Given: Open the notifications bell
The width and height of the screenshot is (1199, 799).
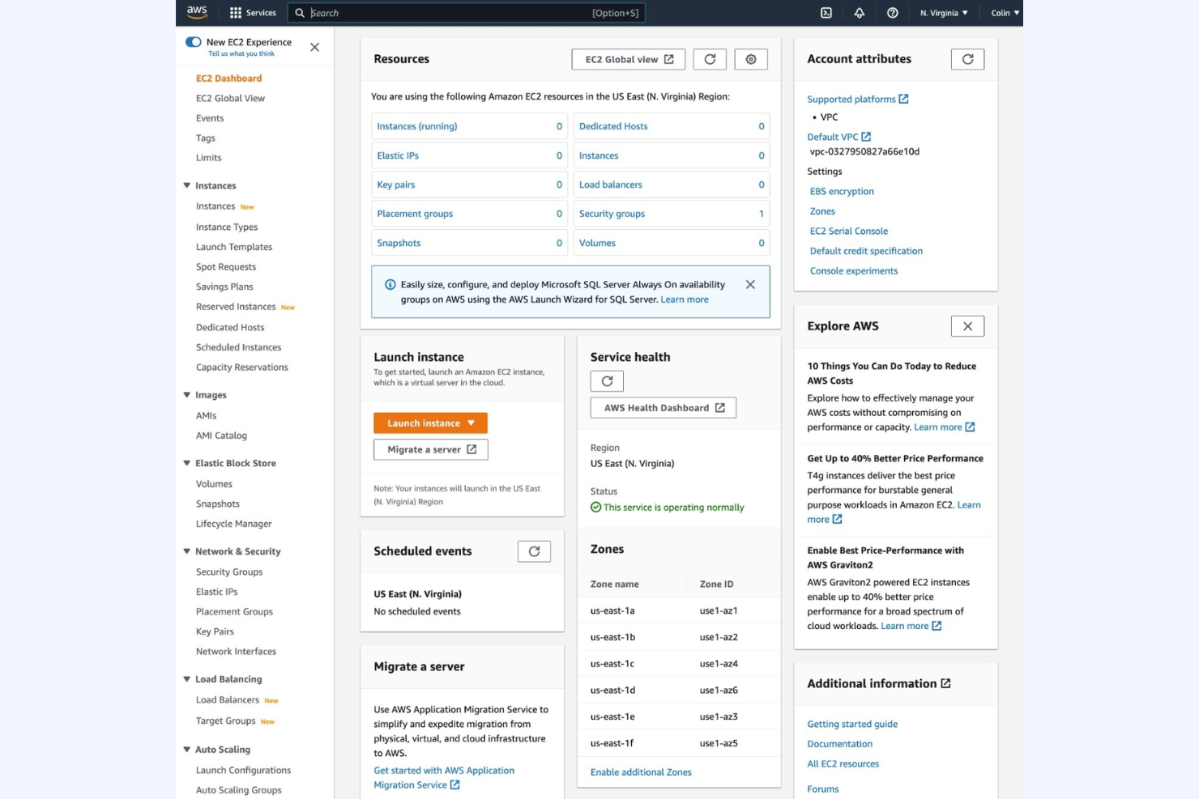Looking at the screenshot, I should click(x=860, y=13).
